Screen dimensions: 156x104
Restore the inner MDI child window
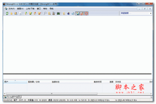pos(145,9)
